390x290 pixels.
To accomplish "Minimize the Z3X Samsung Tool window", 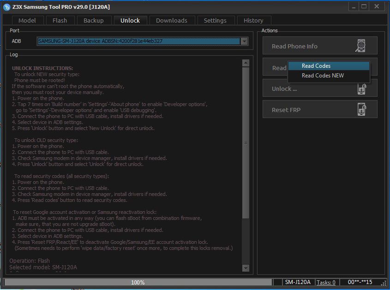I will click(x=354, y=7).
